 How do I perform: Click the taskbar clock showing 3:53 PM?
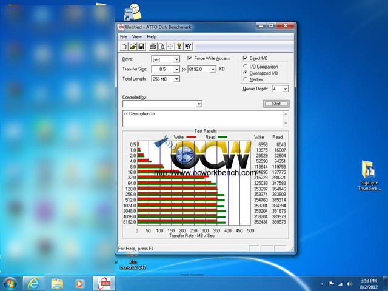click(369, 284)
